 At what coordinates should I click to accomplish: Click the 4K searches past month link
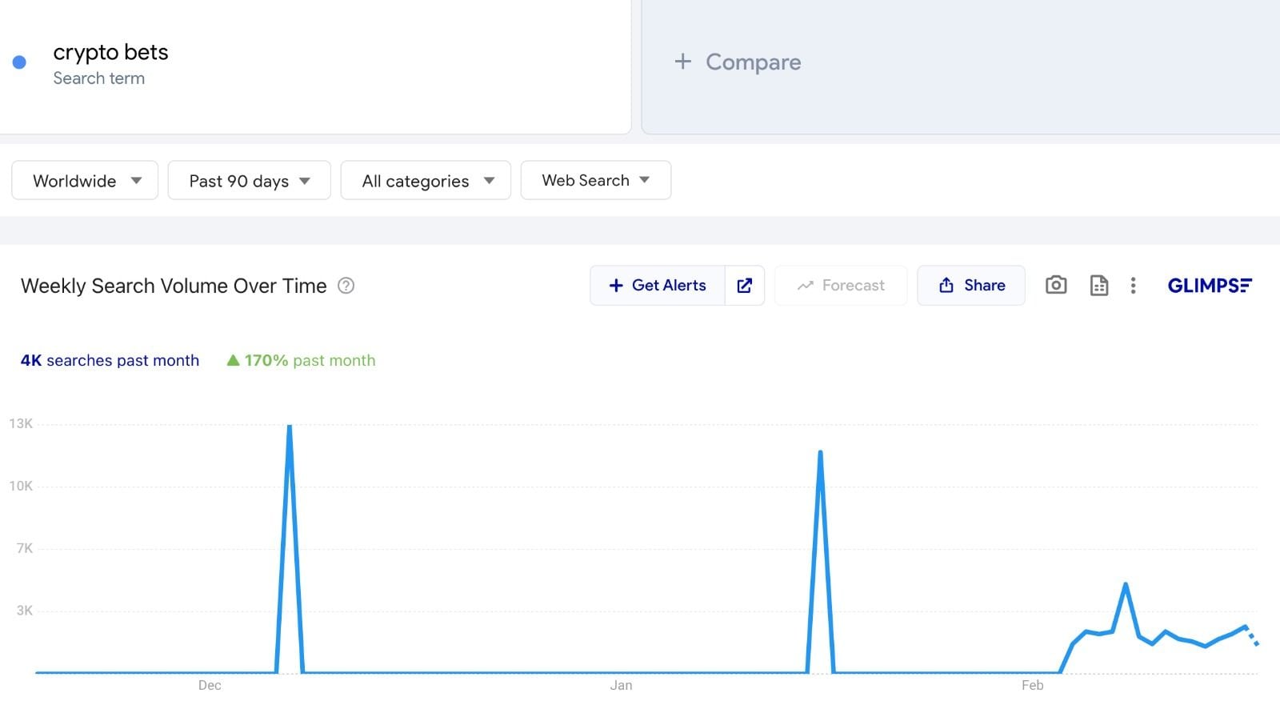pos(110,361)
